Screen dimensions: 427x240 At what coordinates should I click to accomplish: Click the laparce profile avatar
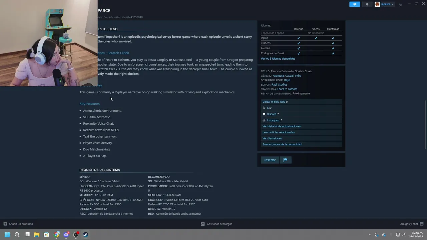point(377,4)
